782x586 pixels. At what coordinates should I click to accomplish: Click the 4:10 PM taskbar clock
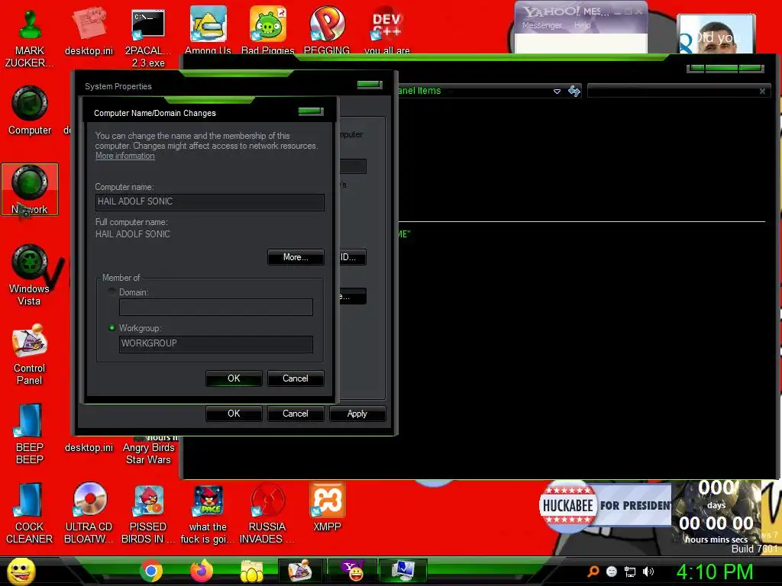point(715,572)
